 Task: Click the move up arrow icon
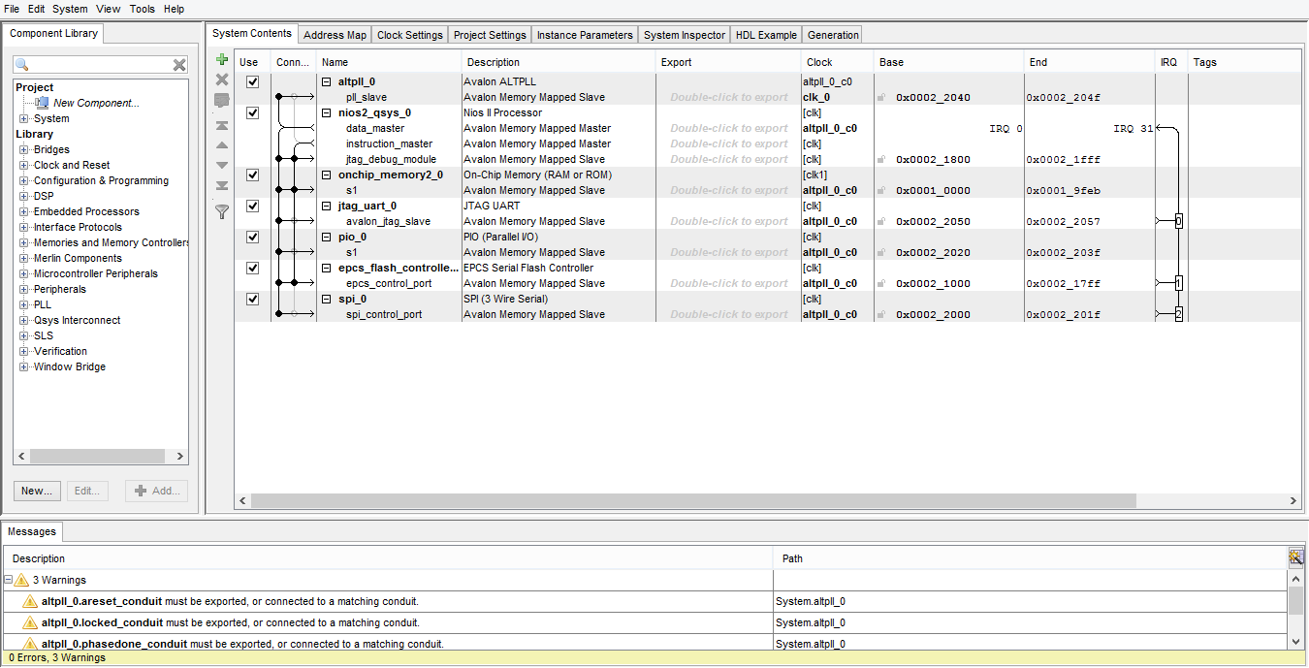pos(222,145)
